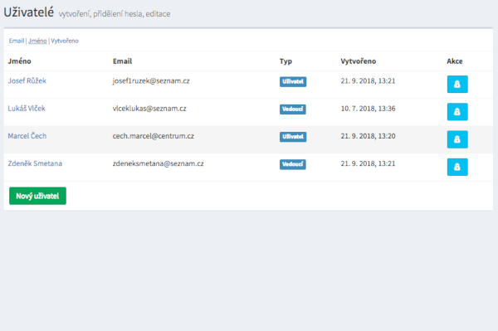The height and width of the screenshot is (331, 498).
Task: Click subtitle vytvoření, přidělení hesla, editace
Action: tap(115, 14)
